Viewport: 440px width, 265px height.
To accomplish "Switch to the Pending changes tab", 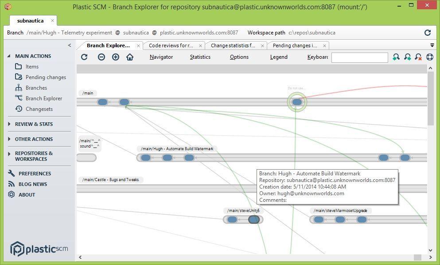I will 295,45.
